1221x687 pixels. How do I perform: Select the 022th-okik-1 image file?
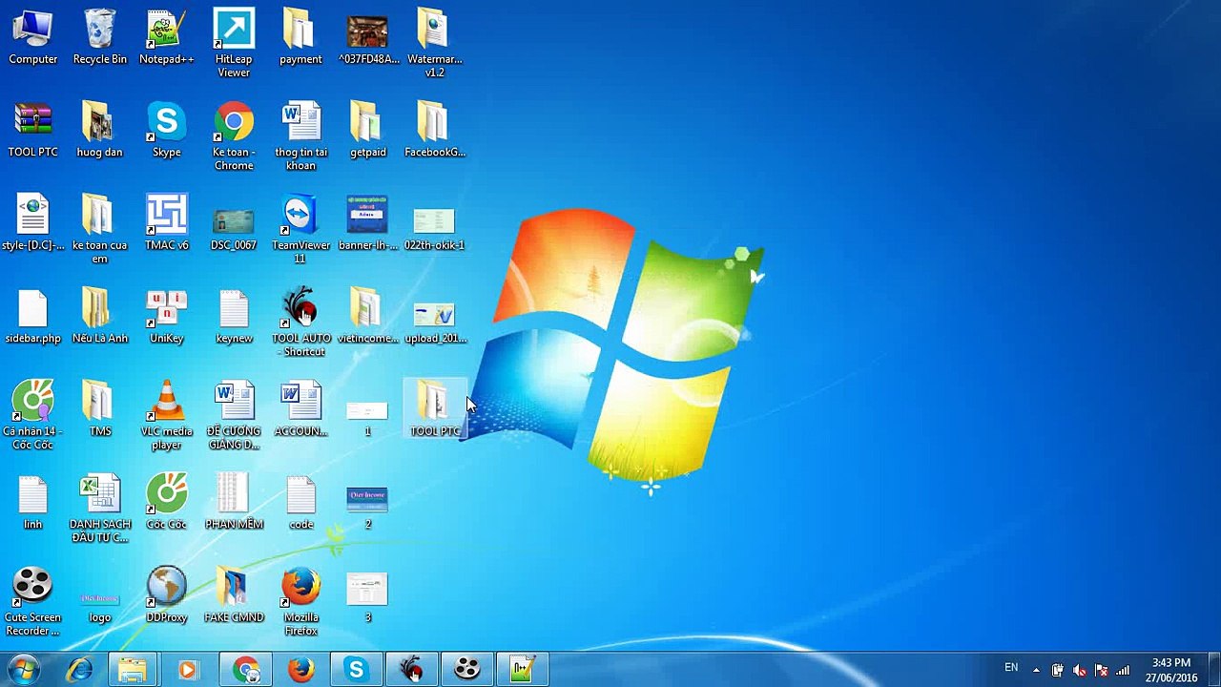(435, 229)
